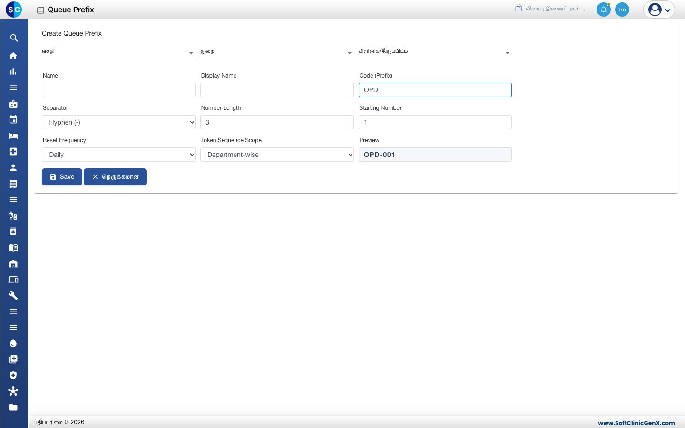Expand the துறை dropdown
Screen dimensions: 685x428
277,52
